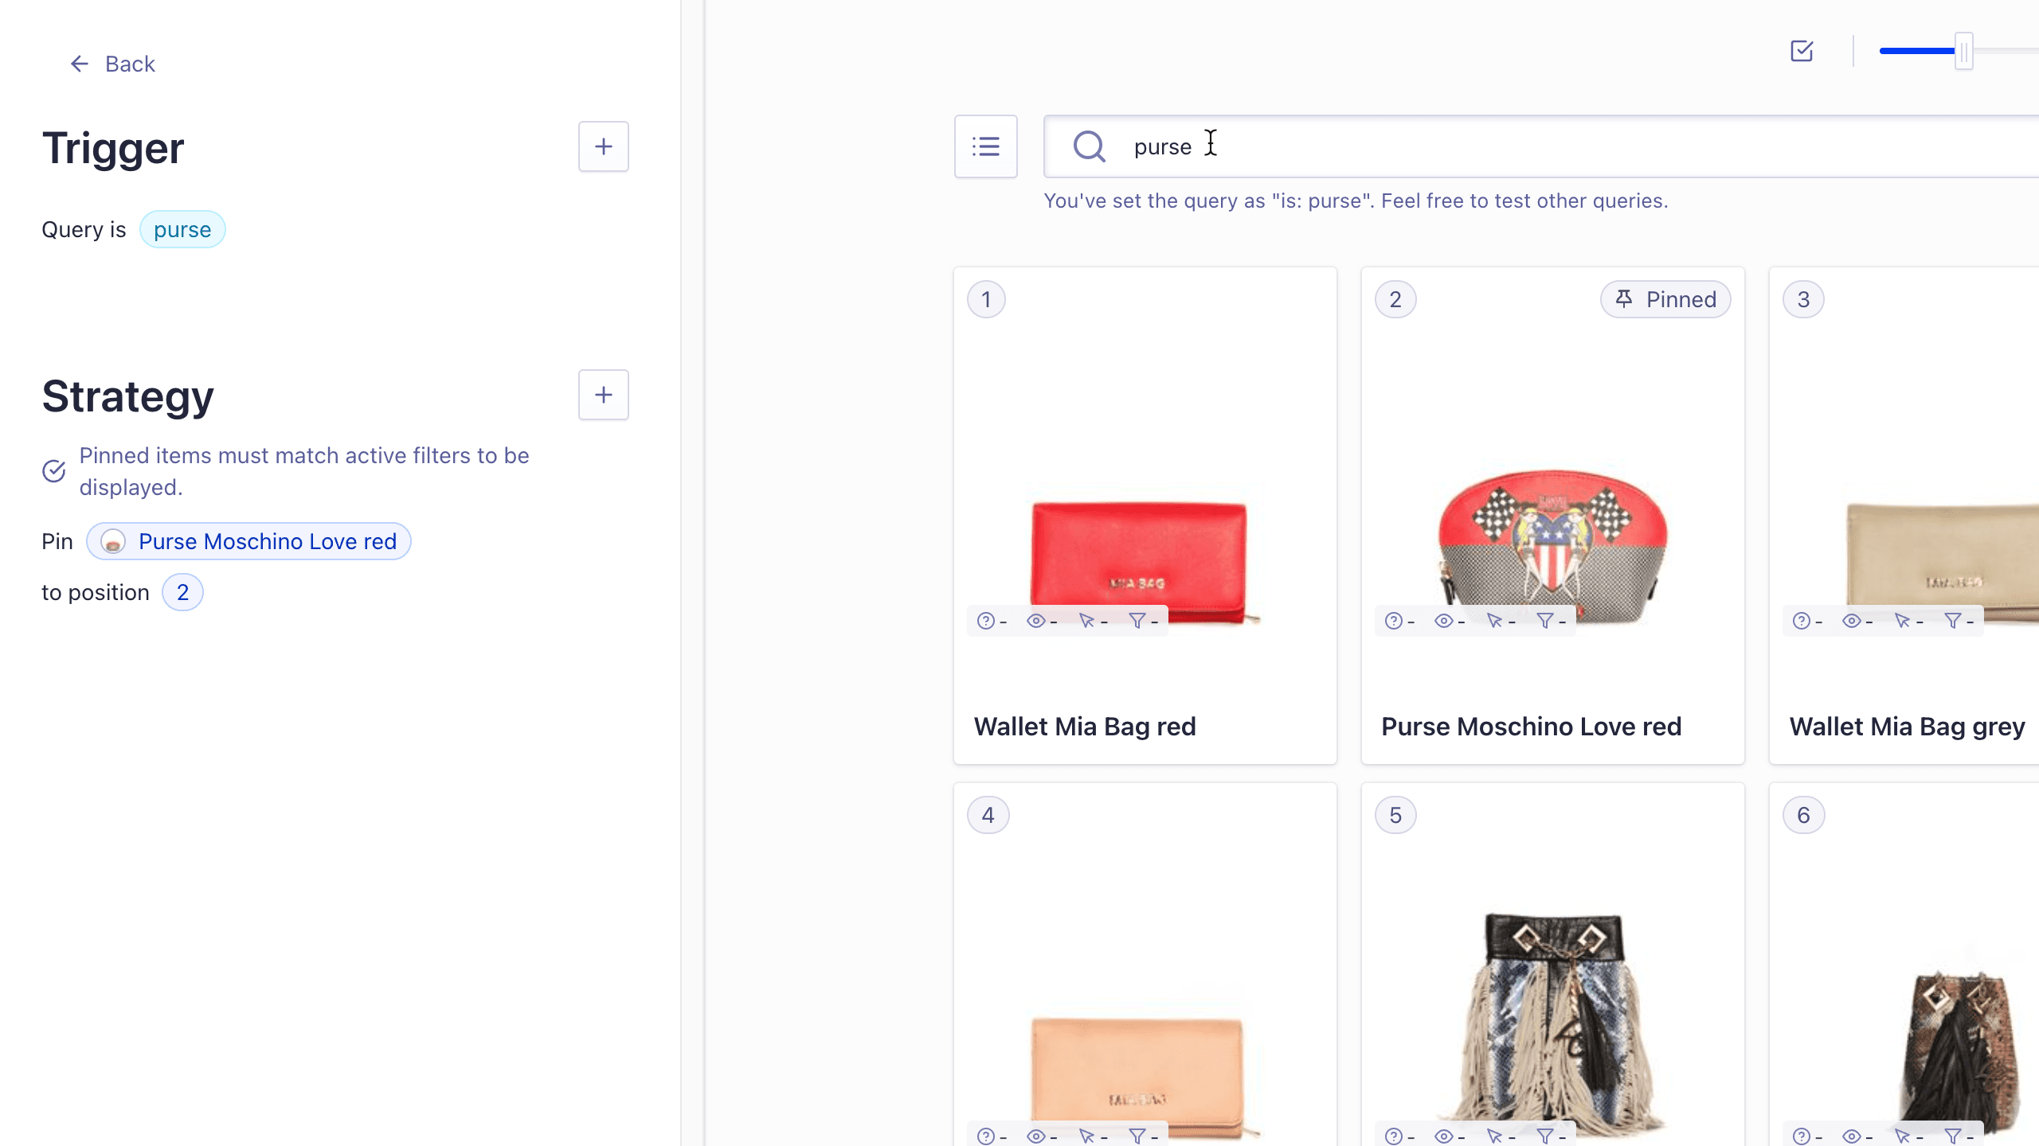Click filter funnel icon on Wallet Mia Bag grey

pos(1953,621)
